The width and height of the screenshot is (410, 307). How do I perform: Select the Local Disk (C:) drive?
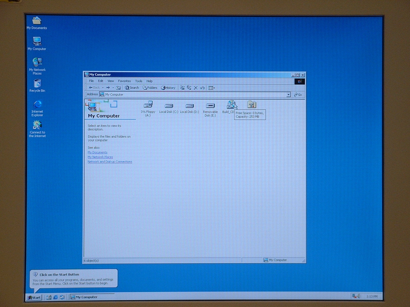169,106
